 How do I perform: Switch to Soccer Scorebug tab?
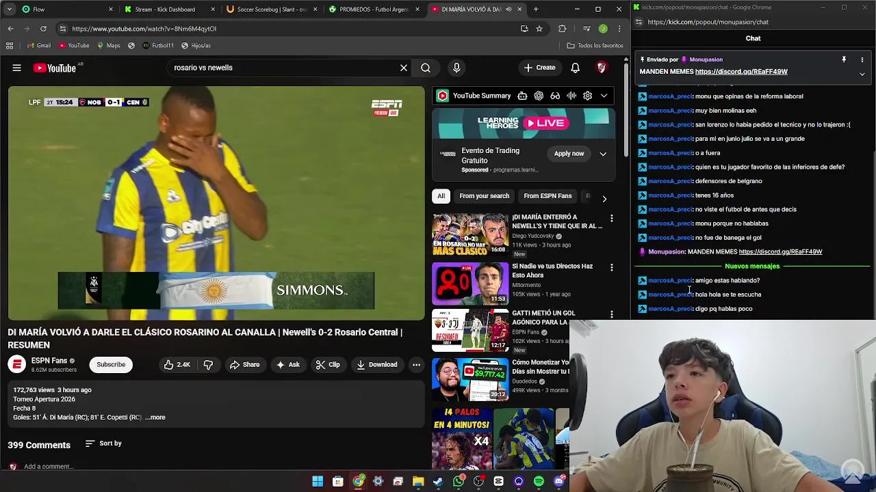pyautogui.click(x=270, y=10)
